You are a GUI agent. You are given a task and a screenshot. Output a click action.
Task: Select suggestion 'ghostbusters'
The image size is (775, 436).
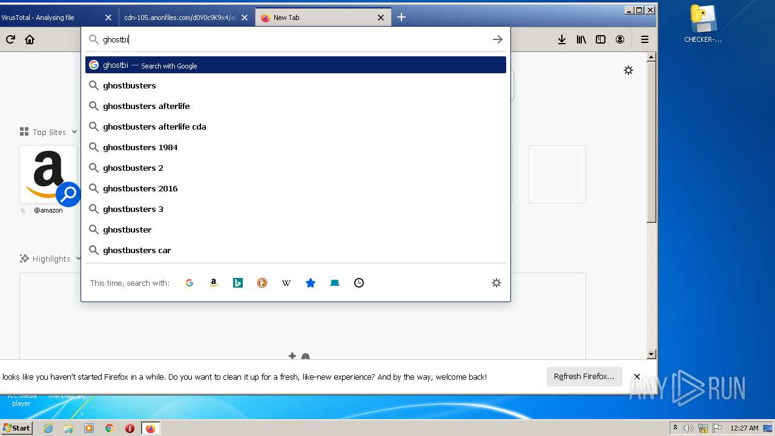295,85
